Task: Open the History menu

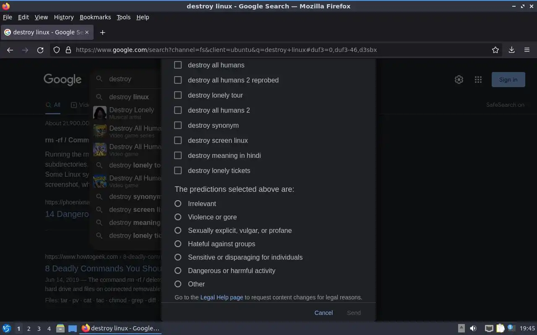Action: click(64, 17)
